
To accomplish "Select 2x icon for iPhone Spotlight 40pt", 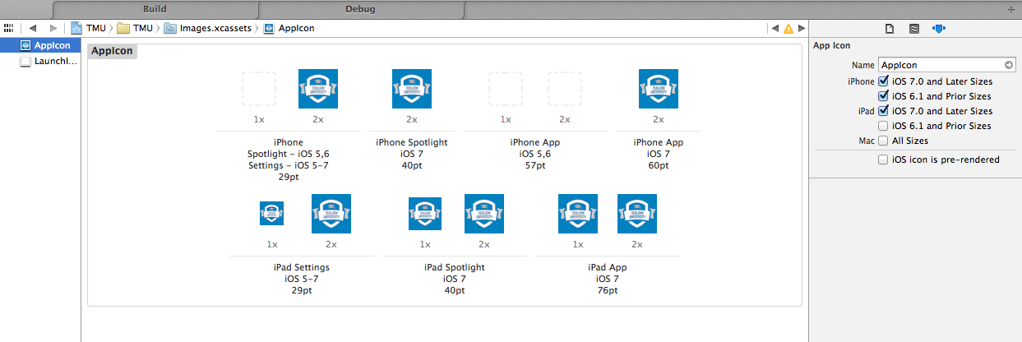I will click(412, 89).
